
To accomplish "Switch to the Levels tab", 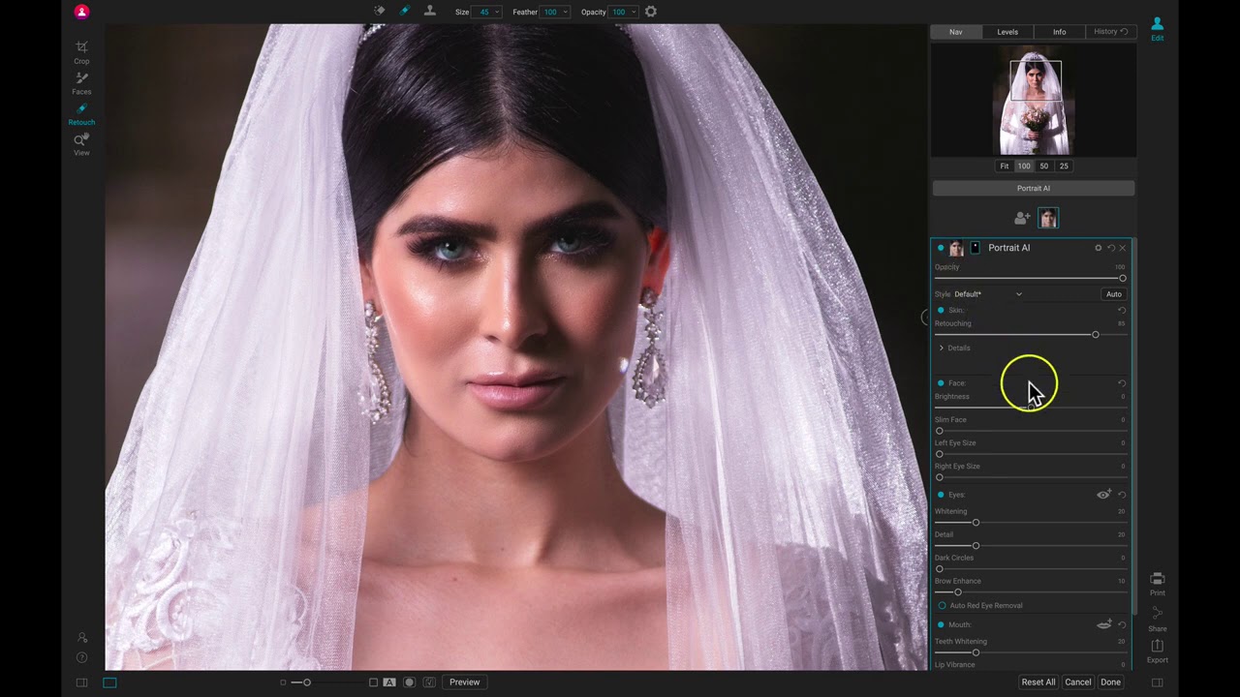I will click(x=1007, y=32).
